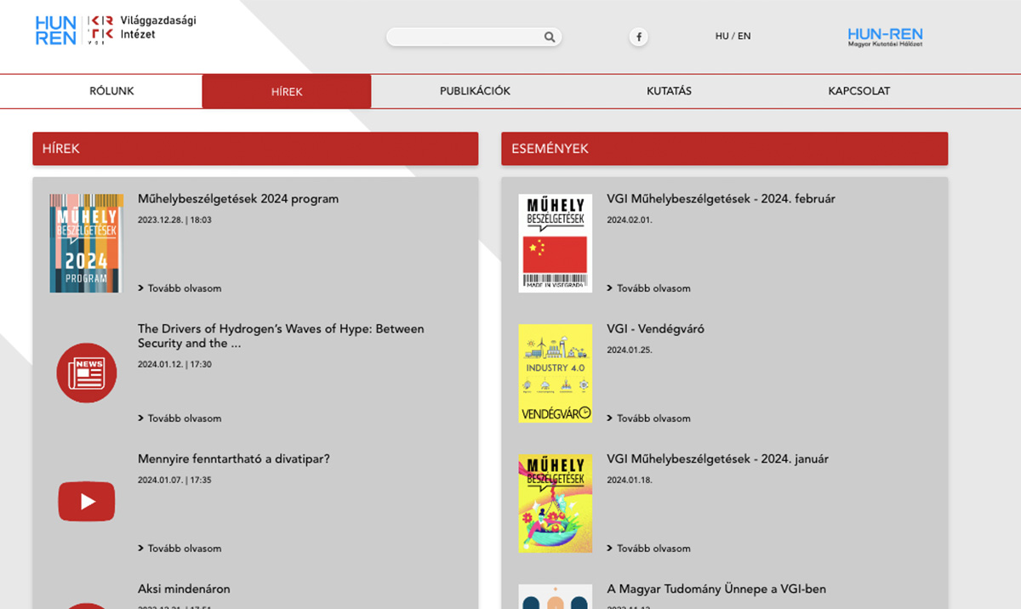The height and width of the screenshot is (609, 1021).
Task: Open the RÓLUNK menu
Action: 111,91
